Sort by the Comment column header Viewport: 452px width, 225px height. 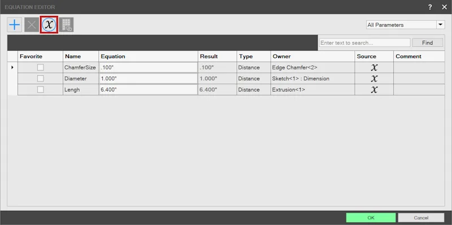click(x=419, y=57)
